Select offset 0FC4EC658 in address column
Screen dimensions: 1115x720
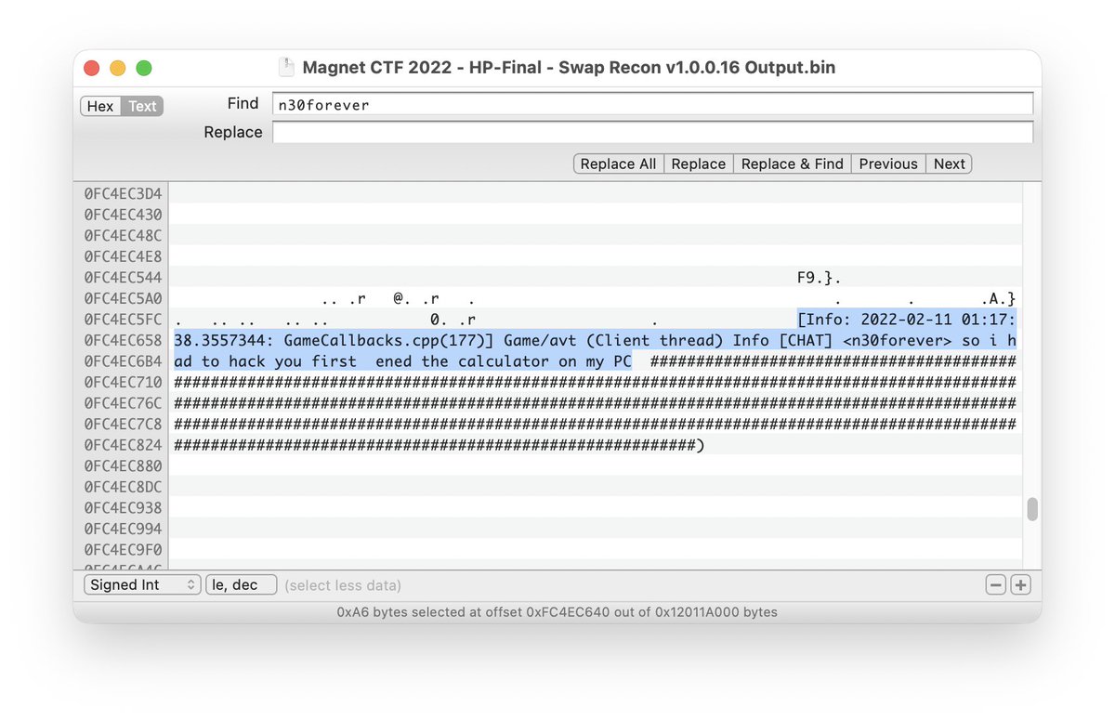click(x=123, y=340)
